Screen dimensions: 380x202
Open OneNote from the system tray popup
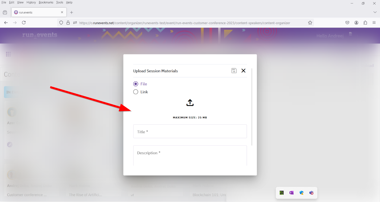point(292,193)
